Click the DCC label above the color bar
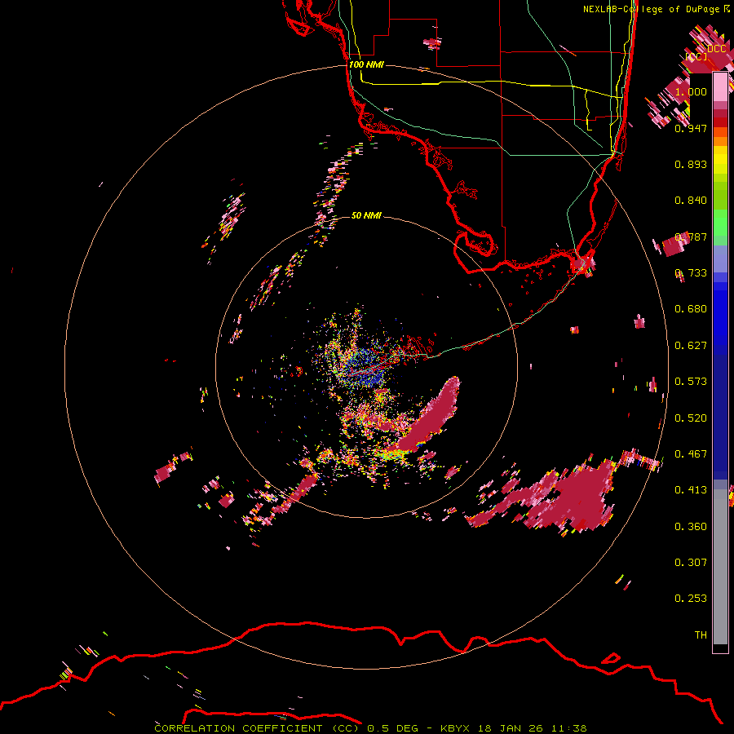The height and width of the screenshot is (734, 734). [717, 49]
